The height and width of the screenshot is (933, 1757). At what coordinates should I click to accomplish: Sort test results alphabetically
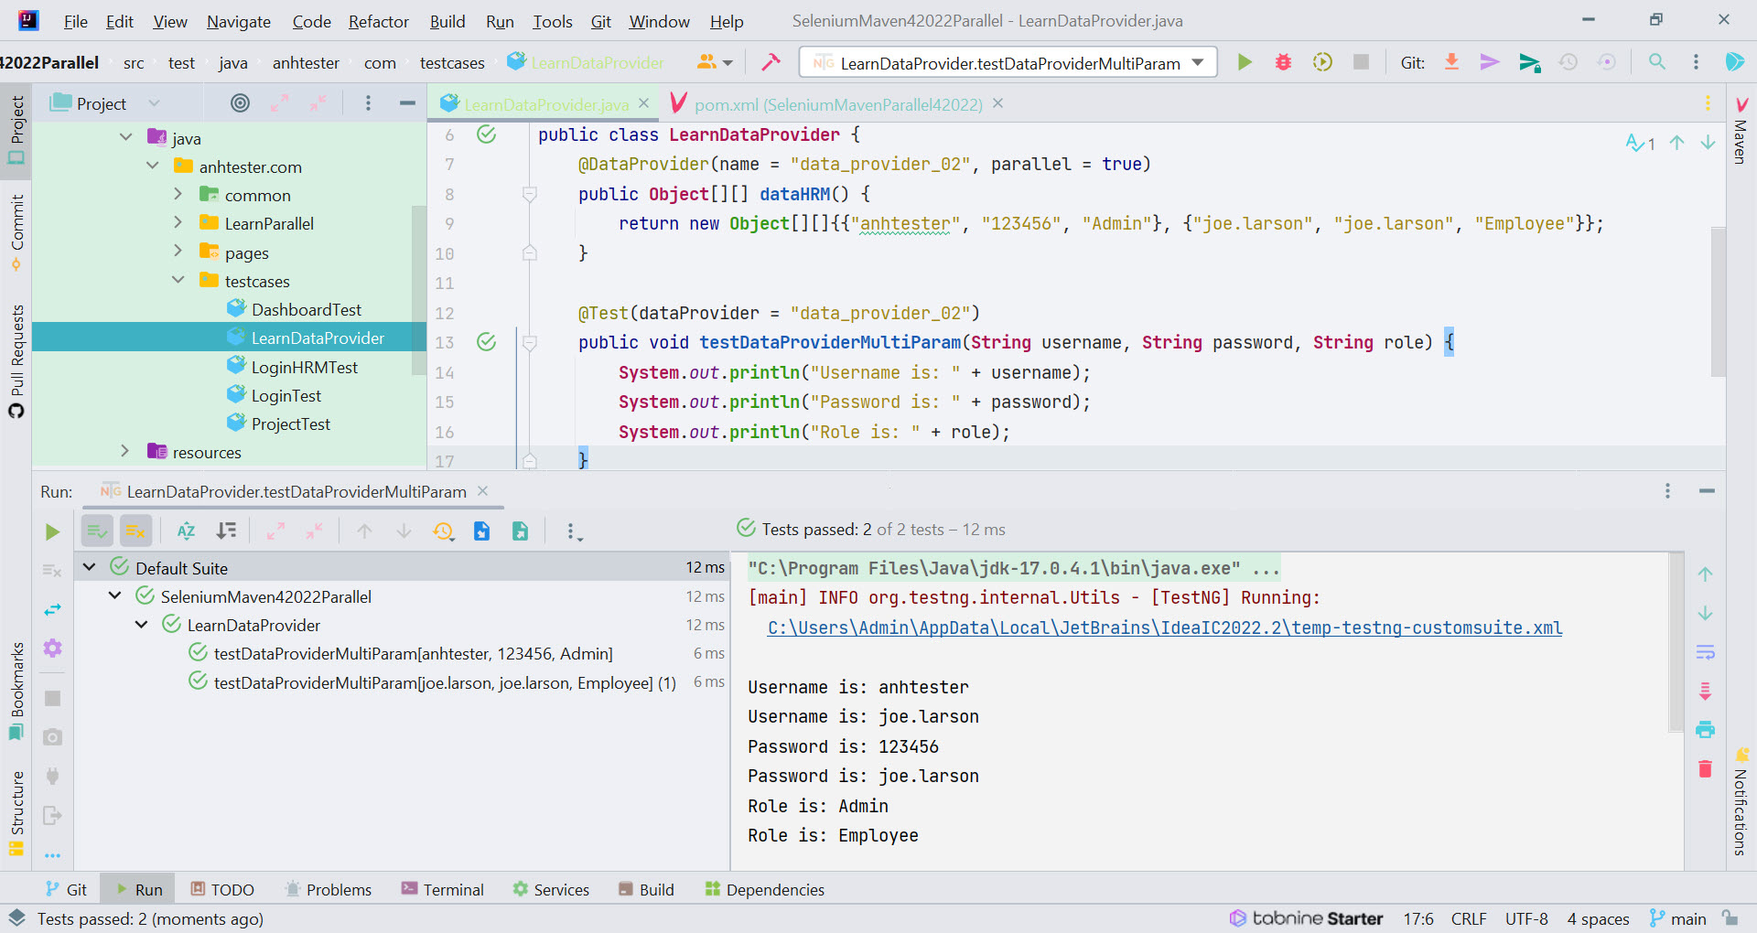click(x=186, y=531)
